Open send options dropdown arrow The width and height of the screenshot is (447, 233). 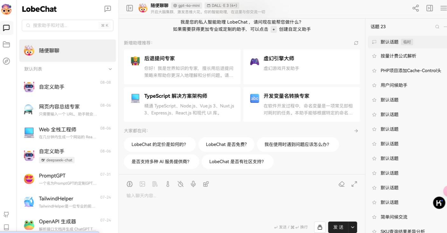click(x=353, y=227)
